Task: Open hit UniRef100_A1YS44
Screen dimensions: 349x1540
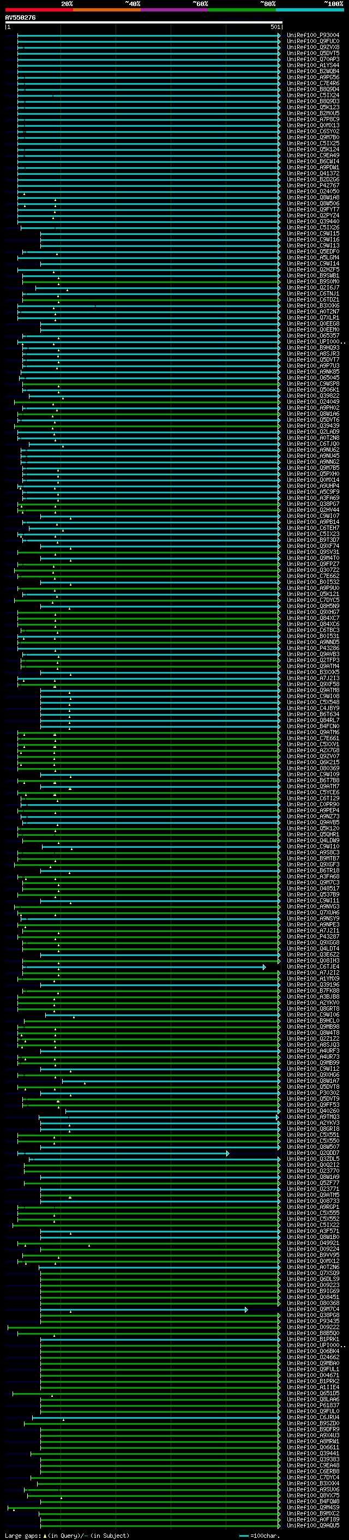Action: (313, 65)
